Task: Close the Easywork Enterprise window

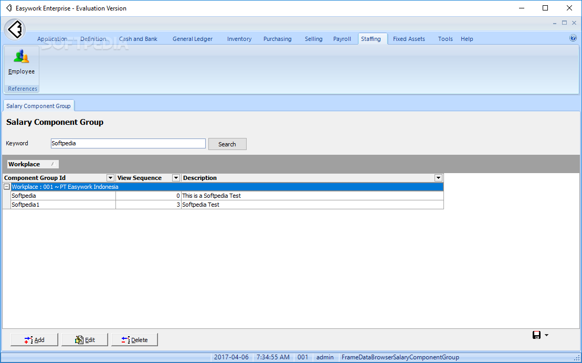Action: (569, 8)
